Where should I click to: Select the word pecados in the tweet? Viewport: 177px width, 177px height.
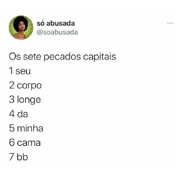coord(62,57)
